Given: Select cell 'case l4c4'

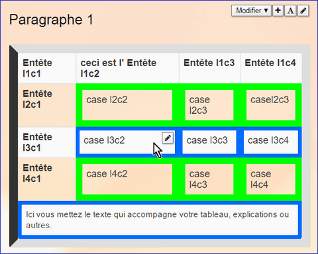Looking at the screenshot, I should pyautogui.click(x=271, y=179).
